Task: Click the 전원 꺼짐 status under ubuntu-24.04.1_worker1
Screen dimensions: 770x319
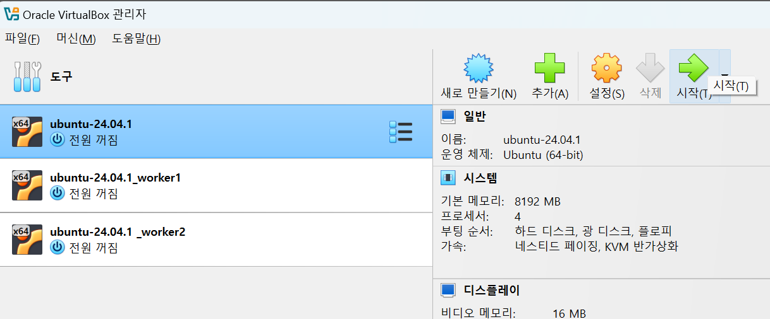Action: tap(93, 194)
